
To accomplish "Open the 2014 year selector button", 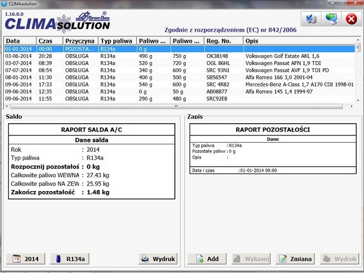I will click(25, 259).
